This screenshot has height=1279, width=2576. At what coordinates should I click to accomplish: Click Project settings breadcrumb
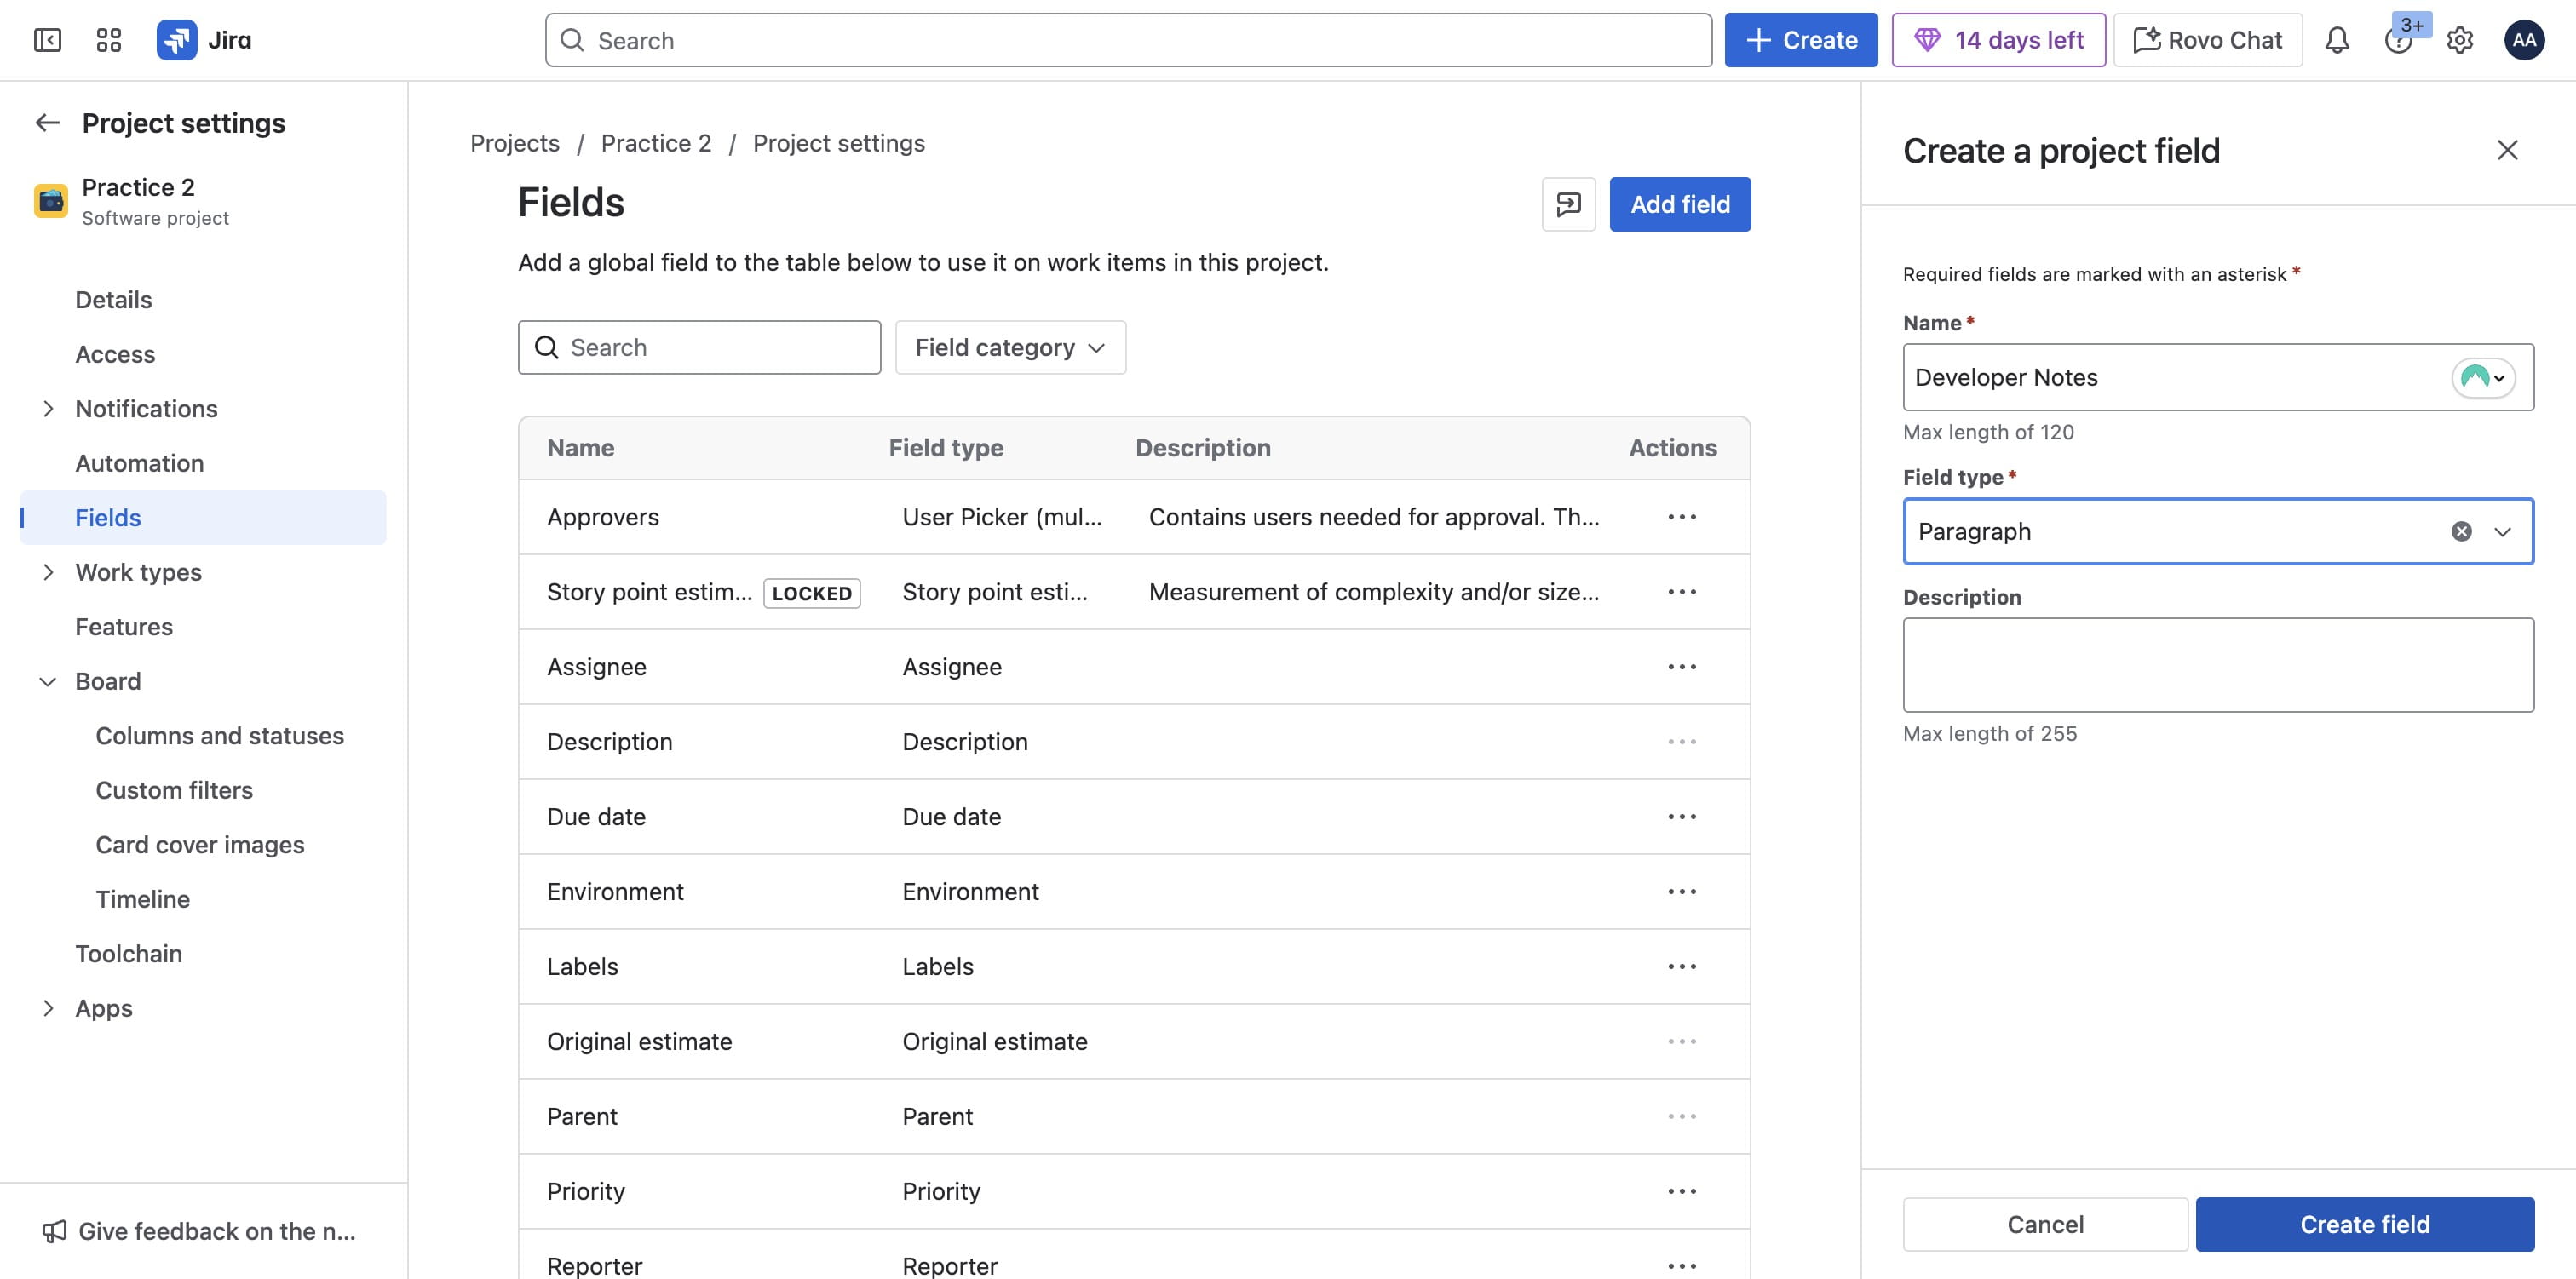coord(838,143)
